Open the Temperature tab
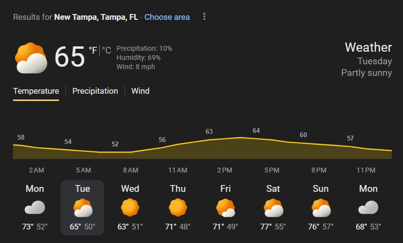The width and height of the screenshot is (403, 243). (36, 91)
